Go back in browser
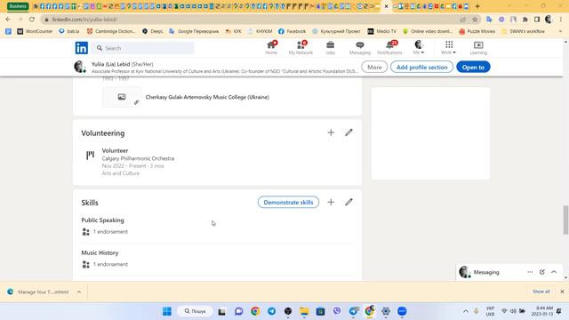The image size is (569, 320). pyautogui.click(x=8, y=20)
